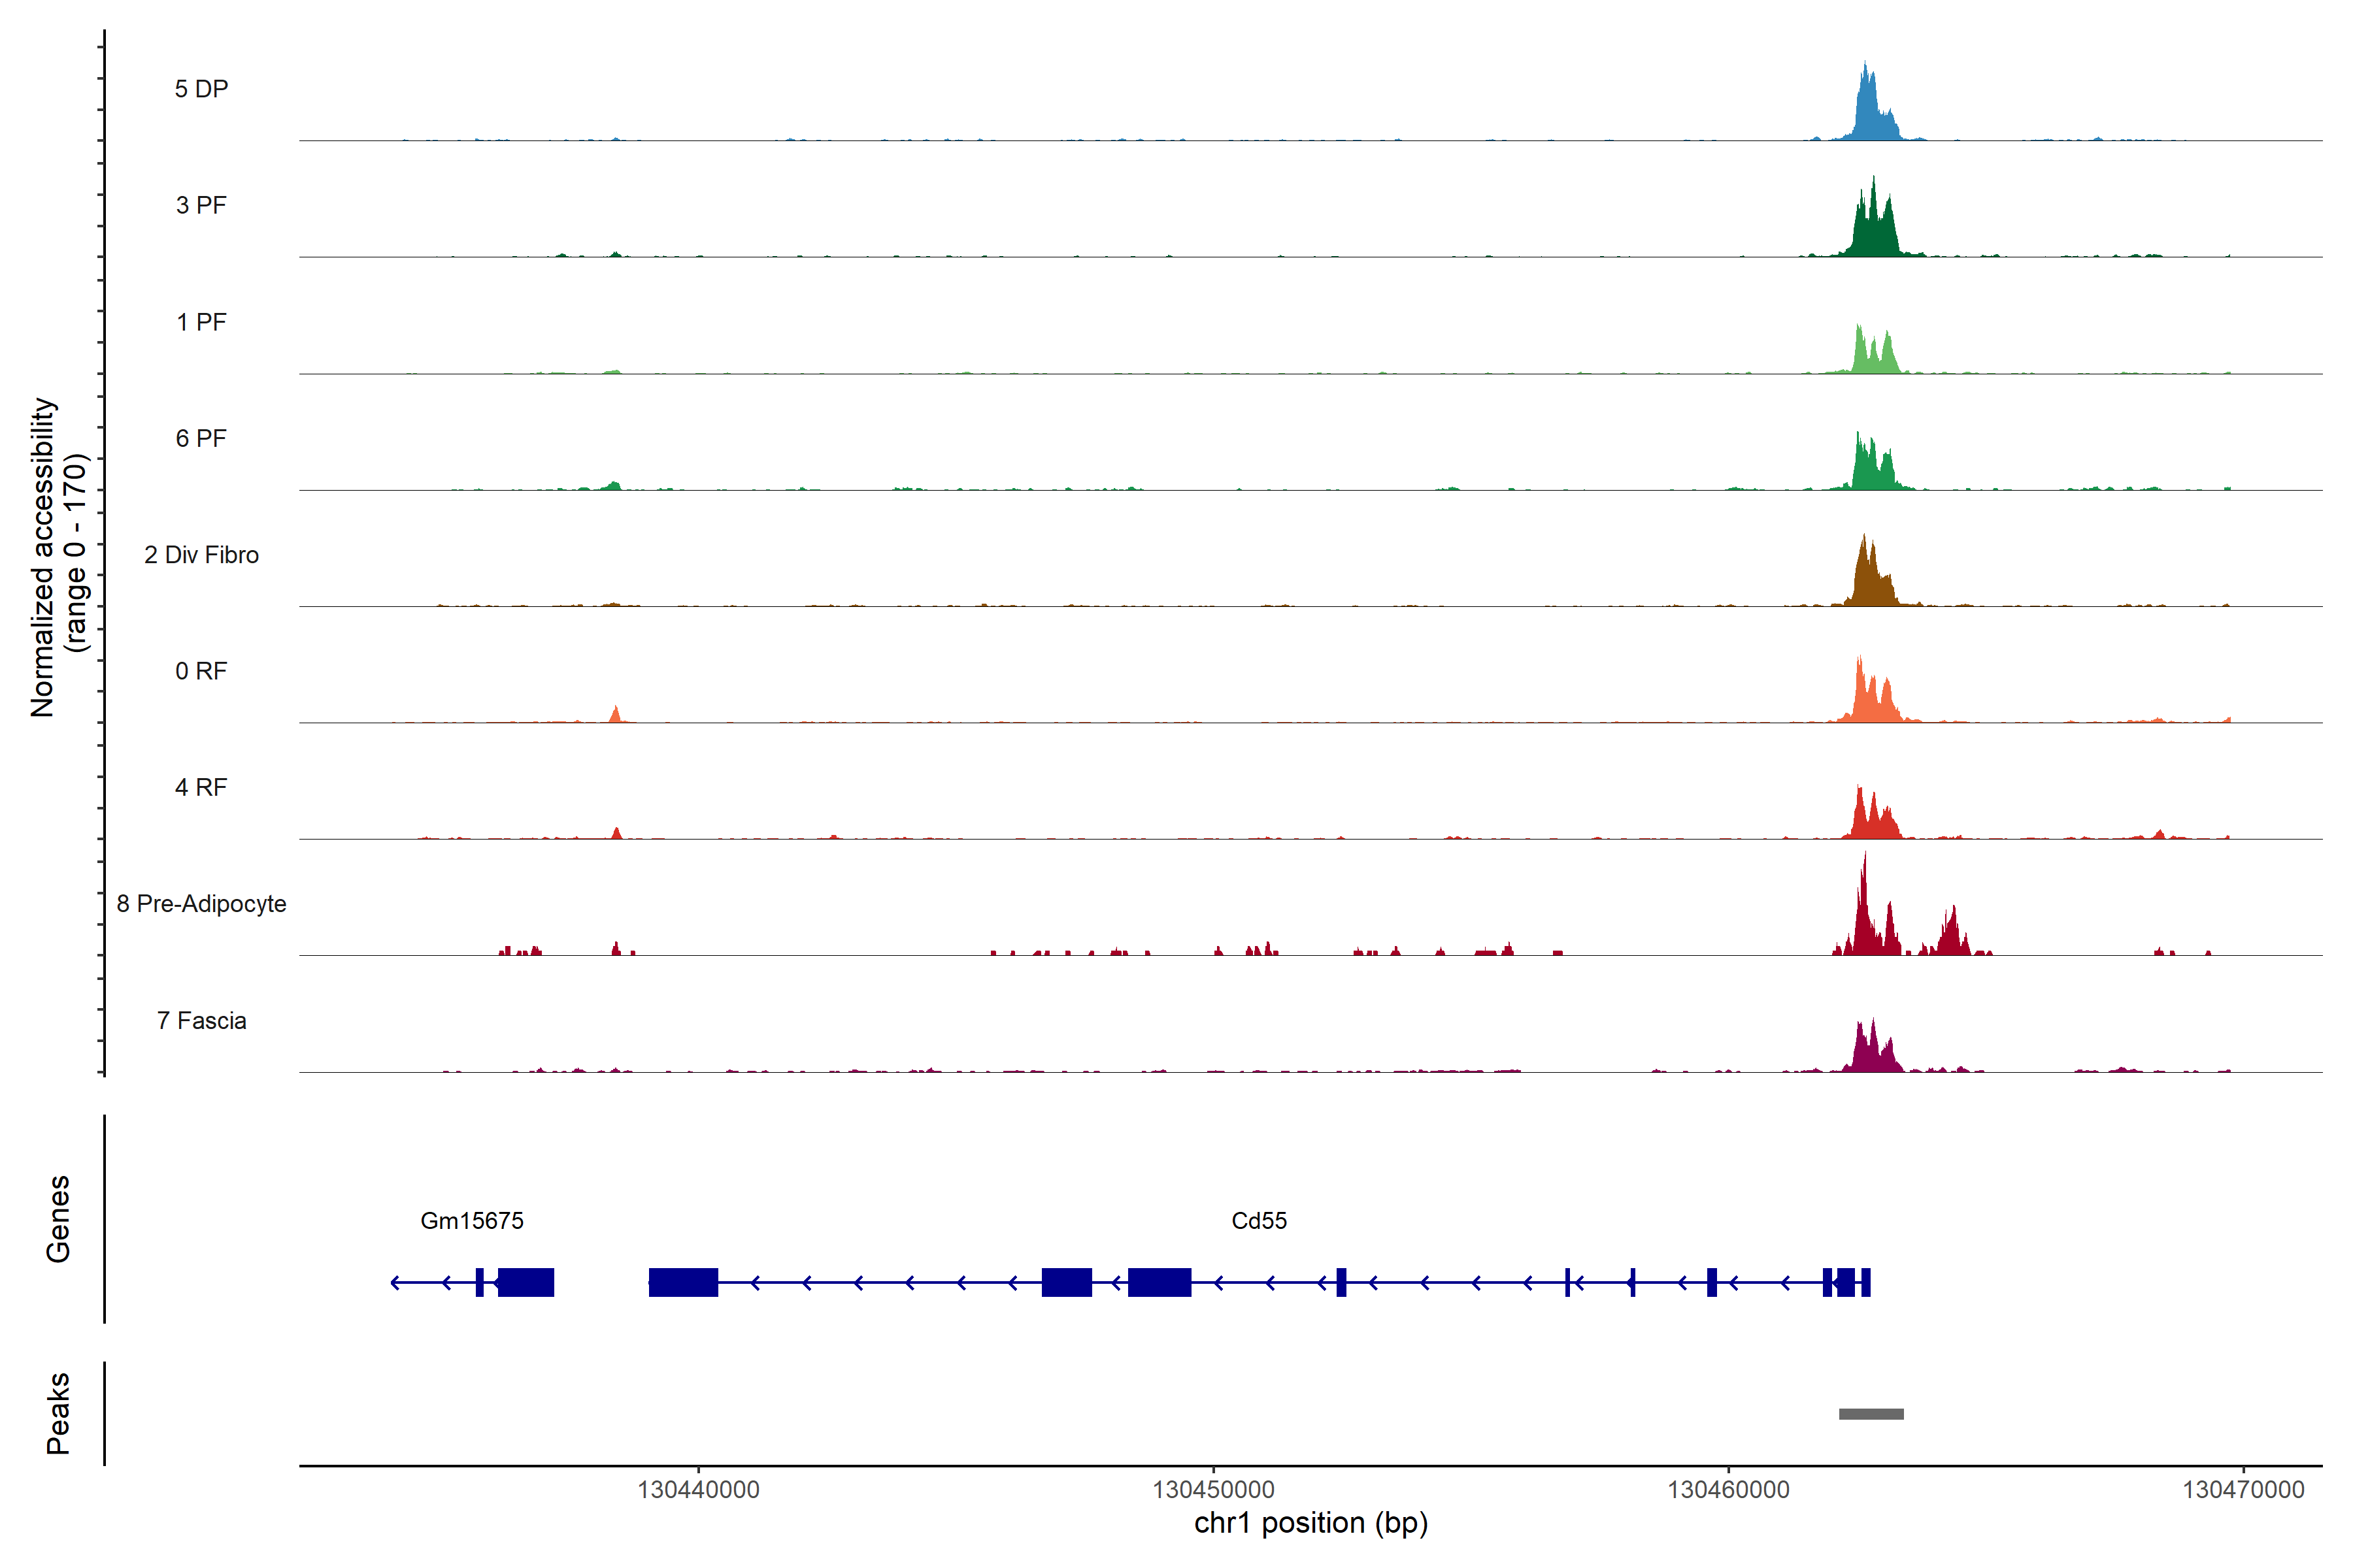Select the 3 PF track label
This screenshot has height=1568, width=2353.
click(201, 205)
